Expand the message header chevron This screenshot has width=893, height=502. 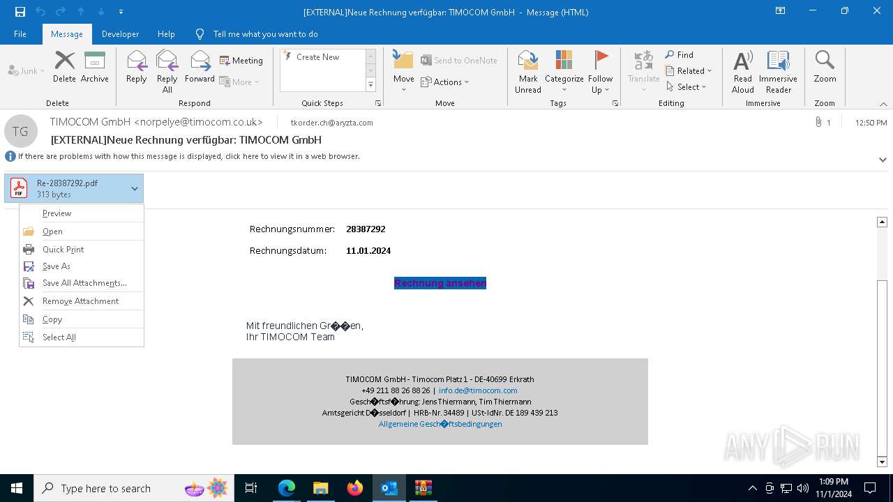coord(883,160)
